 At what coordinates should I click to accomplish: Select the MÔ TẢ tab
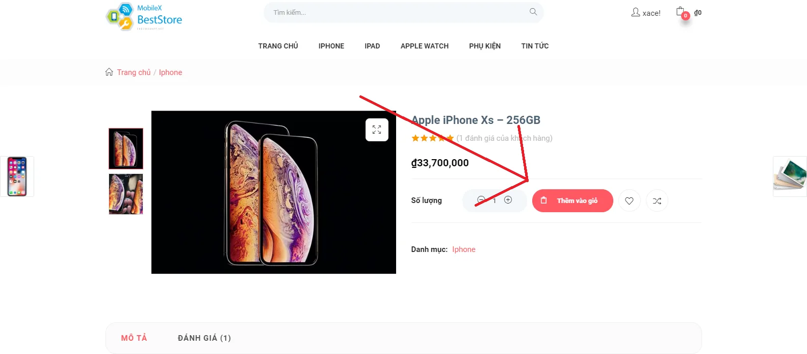click(x=134, y=338)
